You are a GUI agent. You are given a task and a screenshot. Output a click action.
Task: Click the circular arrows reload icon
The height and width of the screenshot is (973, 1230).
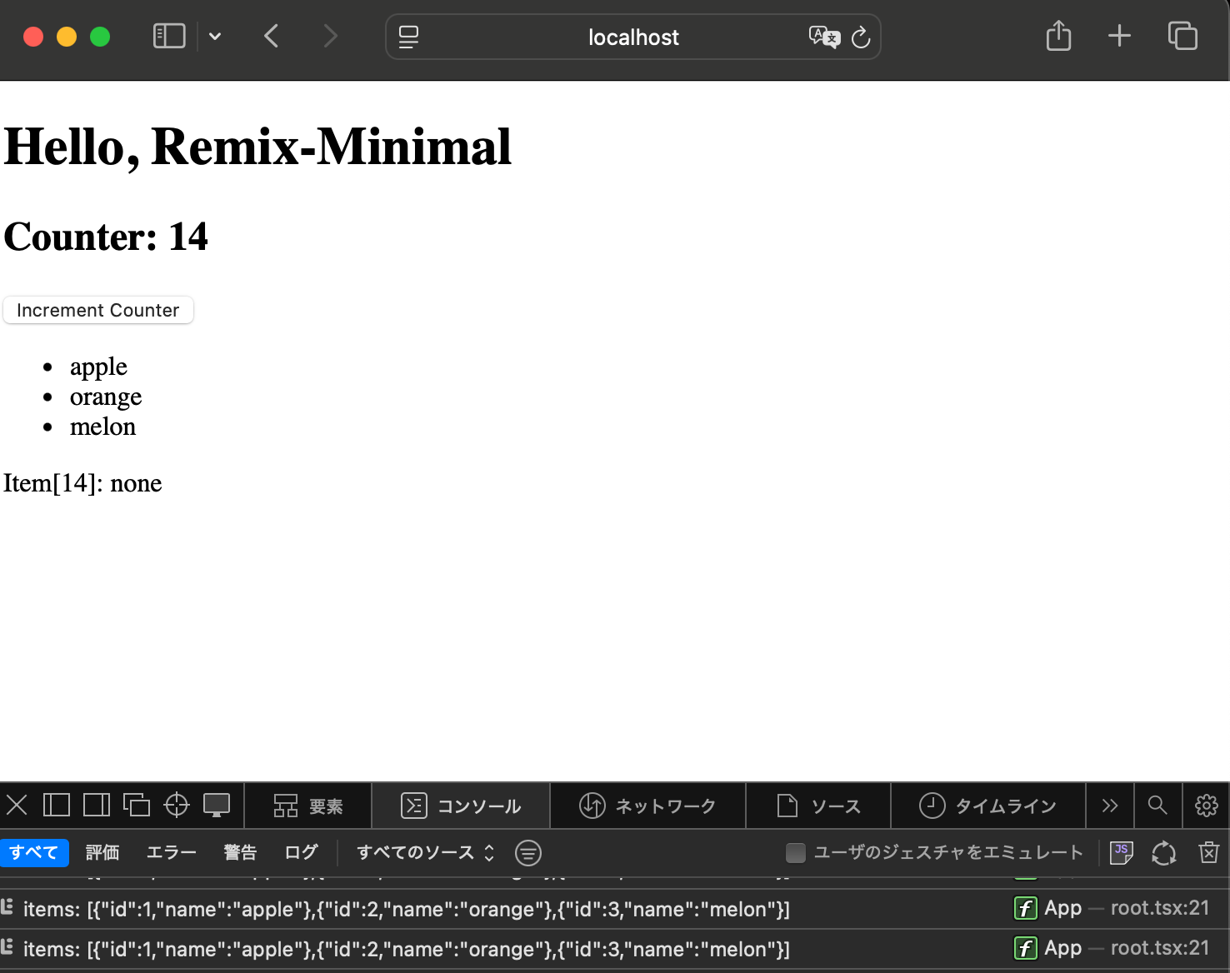click(1163, 853)
